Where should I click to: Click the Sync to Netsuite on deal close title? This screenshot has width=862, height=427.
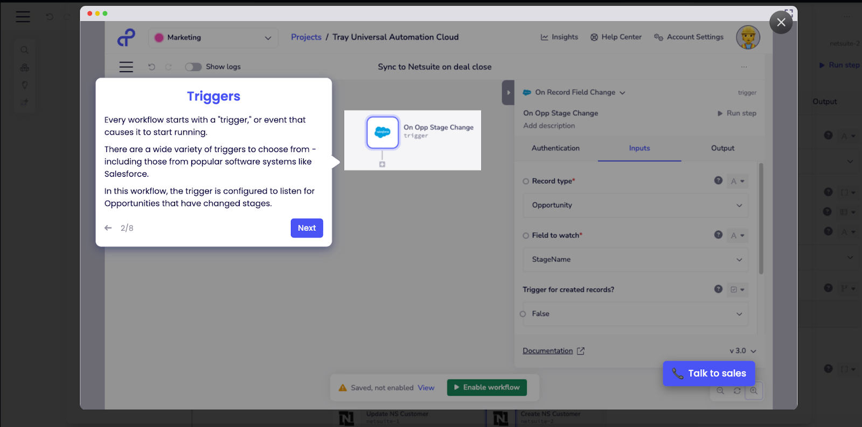pos(435,67)
